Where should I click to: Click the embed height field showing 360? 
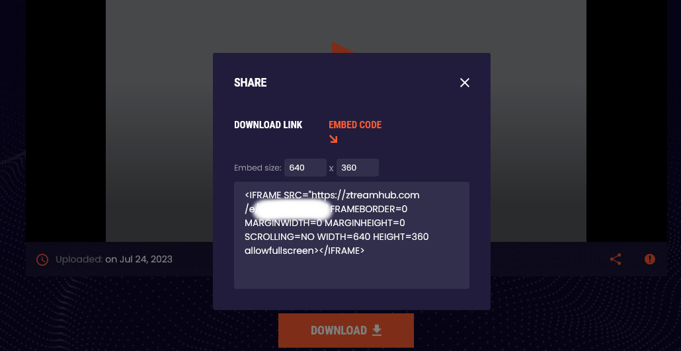[358, 168]
